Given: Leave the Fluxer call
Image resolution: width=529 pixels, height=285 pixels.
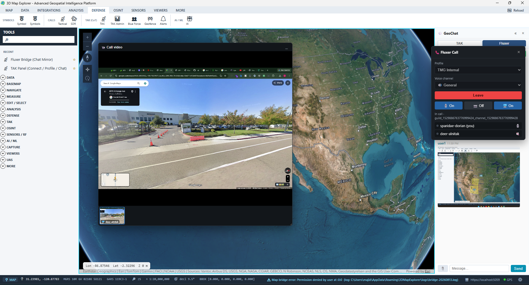Looking at the screenshot, I should tap(478, 95).
